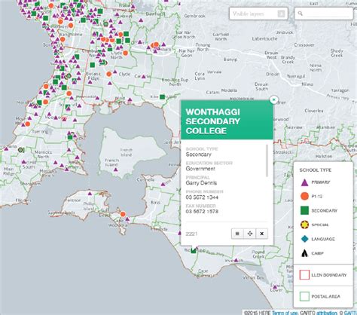
Task: Open the Visible layers dropdown
Action: pos(258,14)
